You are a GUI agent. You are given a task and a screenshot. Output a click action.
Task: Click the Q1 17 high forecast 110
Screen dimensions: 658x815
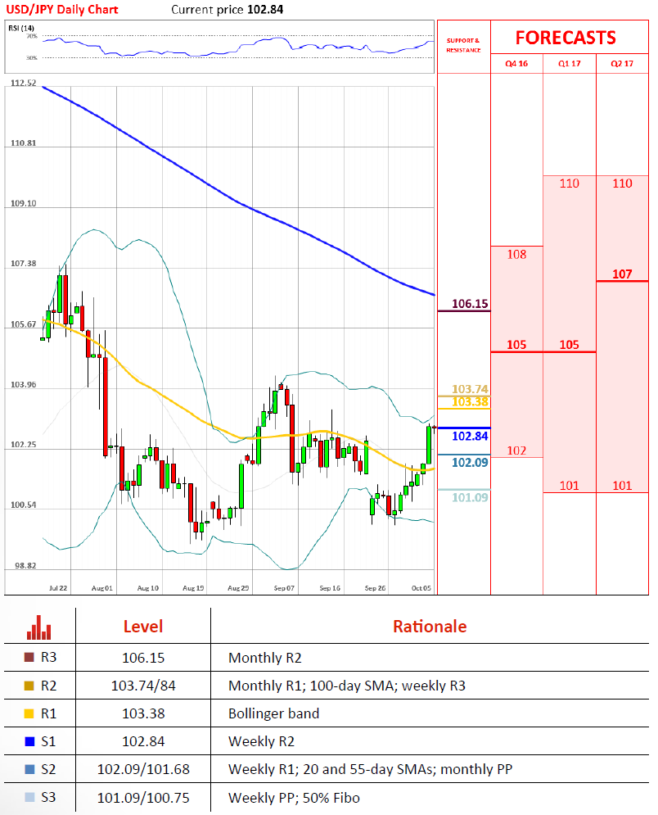(569, 183)
